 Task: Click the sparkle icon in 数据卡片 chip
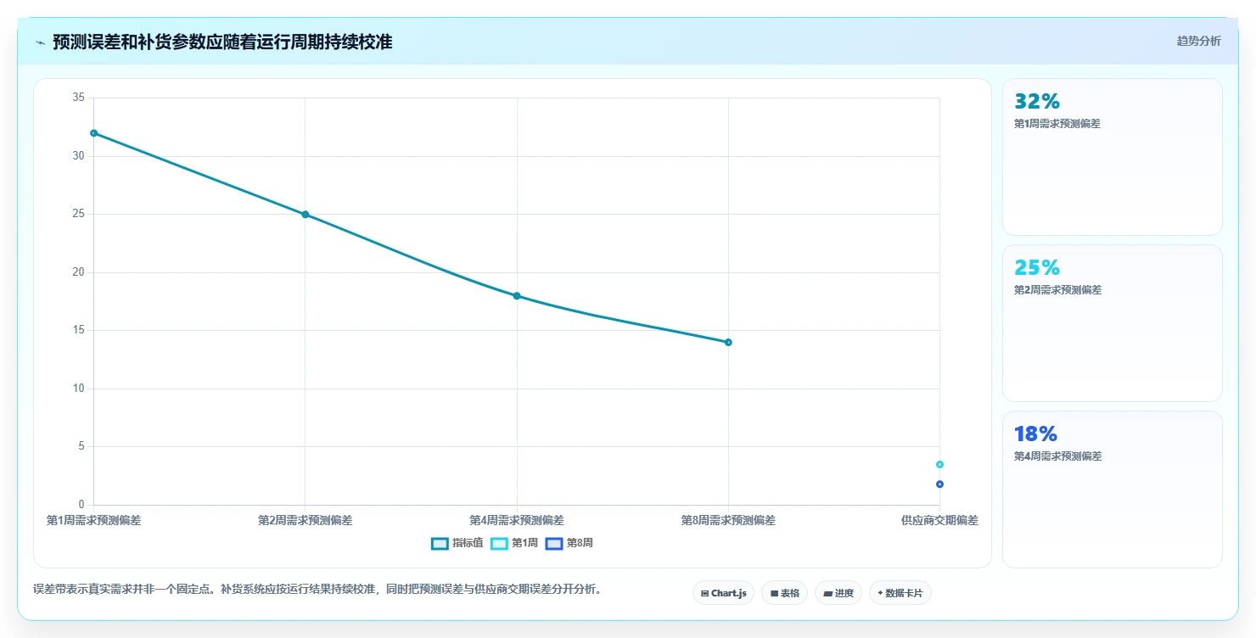pyautogui.click(x=880, y=594)
